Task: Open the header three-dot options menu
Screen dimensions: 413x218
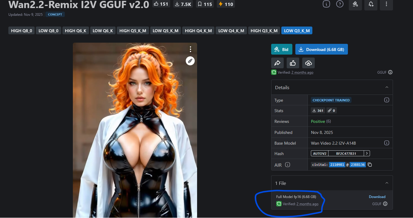Action: click(x=386, y=4)
